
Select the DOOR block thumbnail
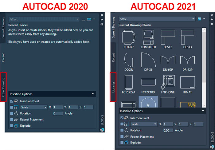pos(129,62)
